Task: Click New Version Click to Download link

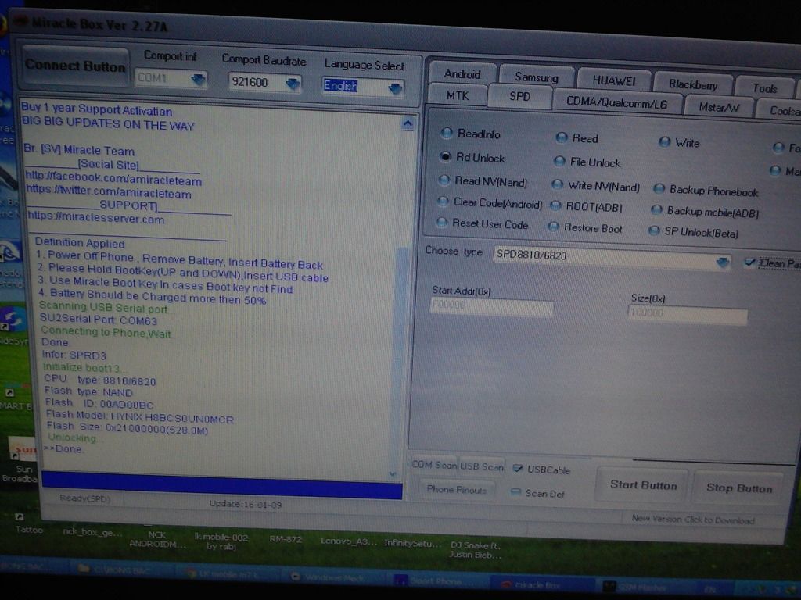Action: pyautogui.click(x=693, y=520)
